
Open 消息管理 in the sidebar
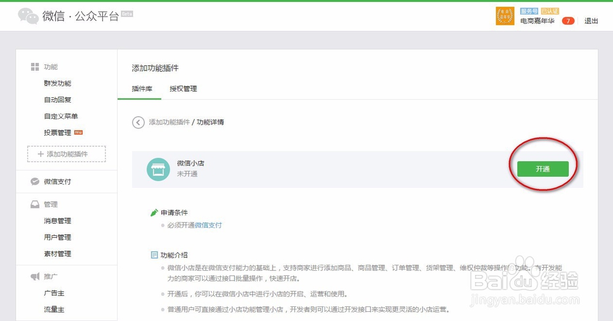tap(58, 221)
